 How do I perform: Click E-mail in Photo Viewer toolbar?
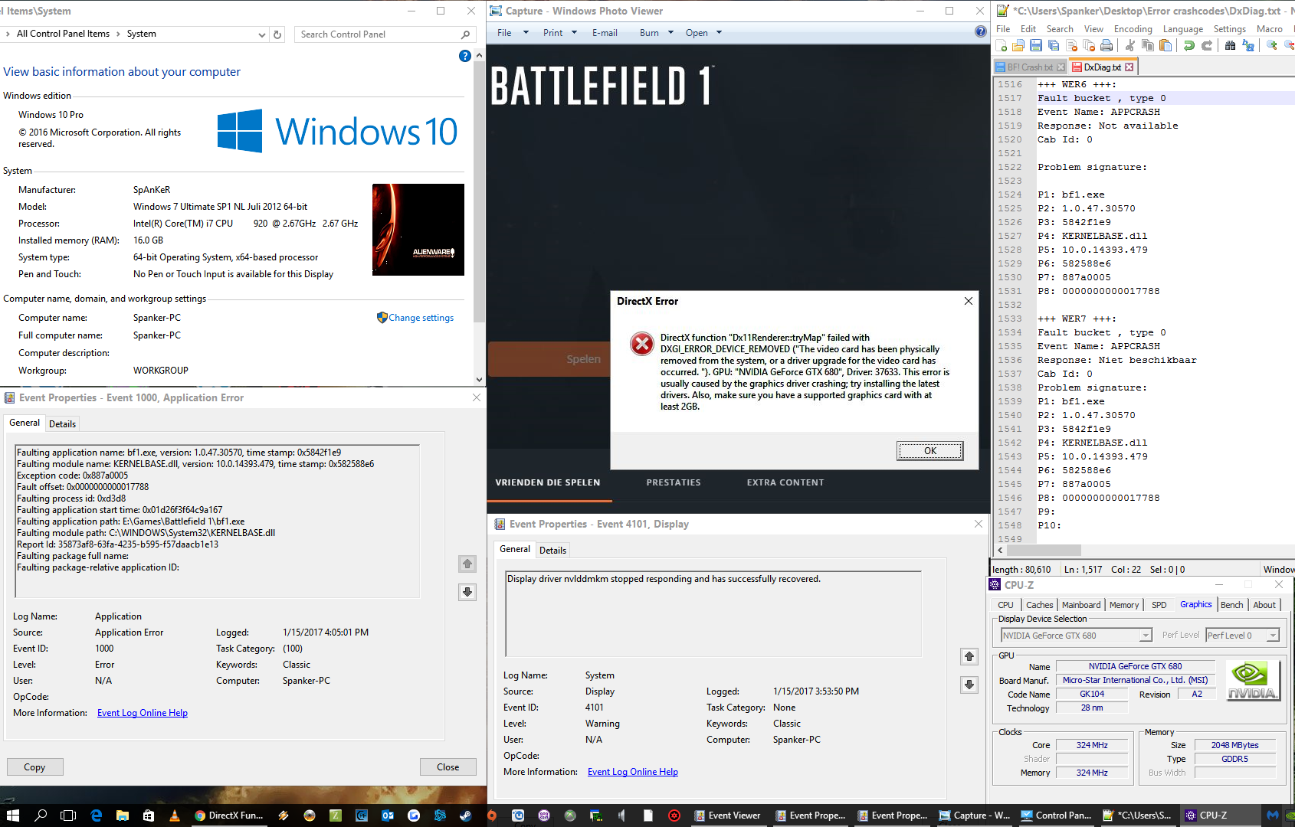[x=605, y=33]
